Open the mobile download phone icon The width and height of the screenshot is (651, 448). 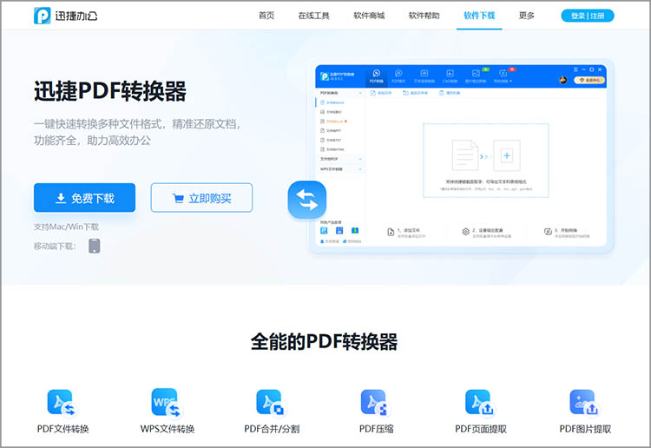coord(95,246)
